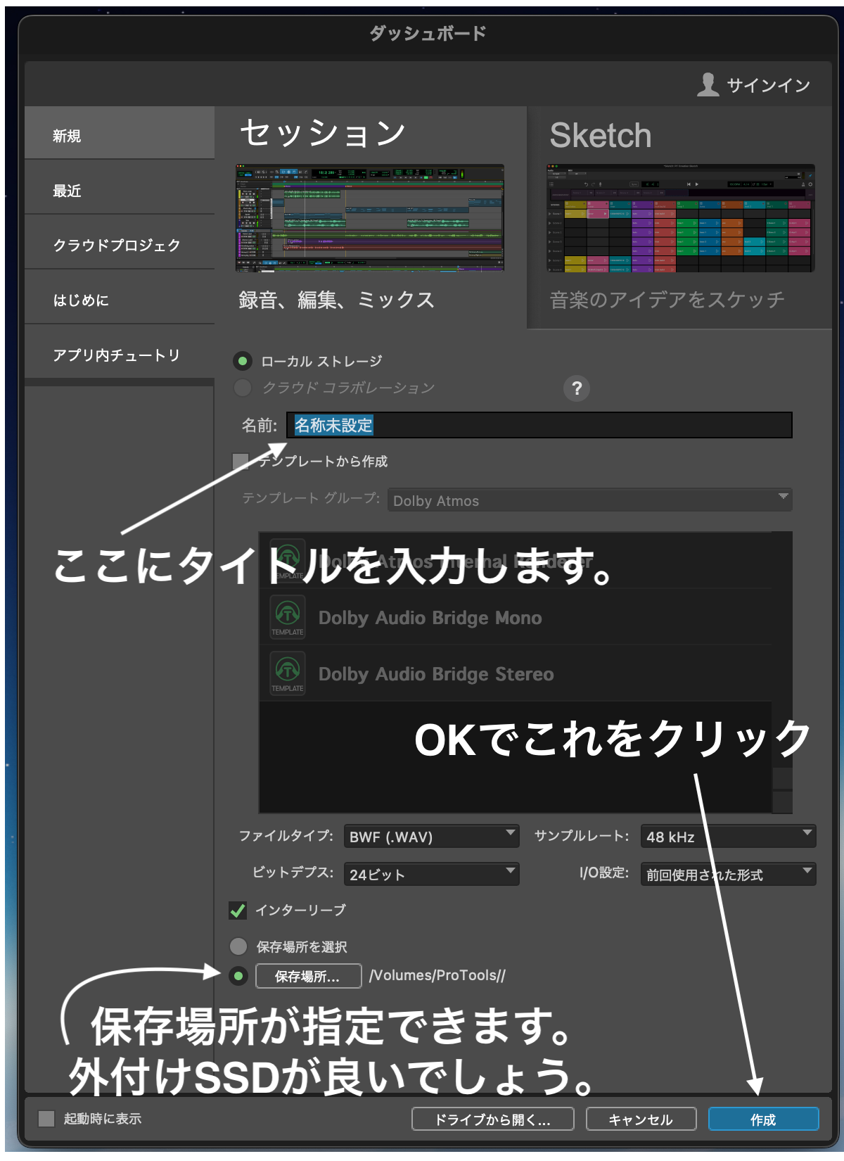Click the sign-in user icon

coord(708,84)
